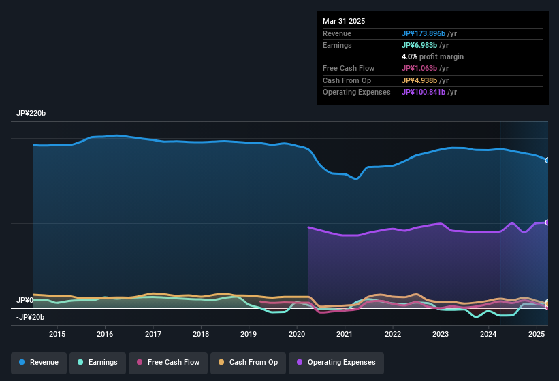Image resolution: width=559 pixels, height=381 pixels.
Task: Click the Operating Expenses endpoint marker on the purple line
Action: point(547,222)
